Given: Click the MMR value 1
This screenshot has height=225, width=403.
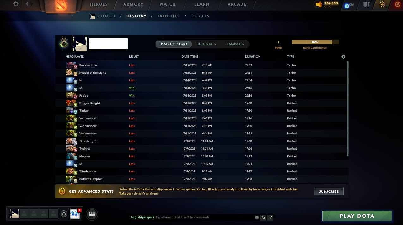Looking at the screenshot, I should [x=278, y=42].
